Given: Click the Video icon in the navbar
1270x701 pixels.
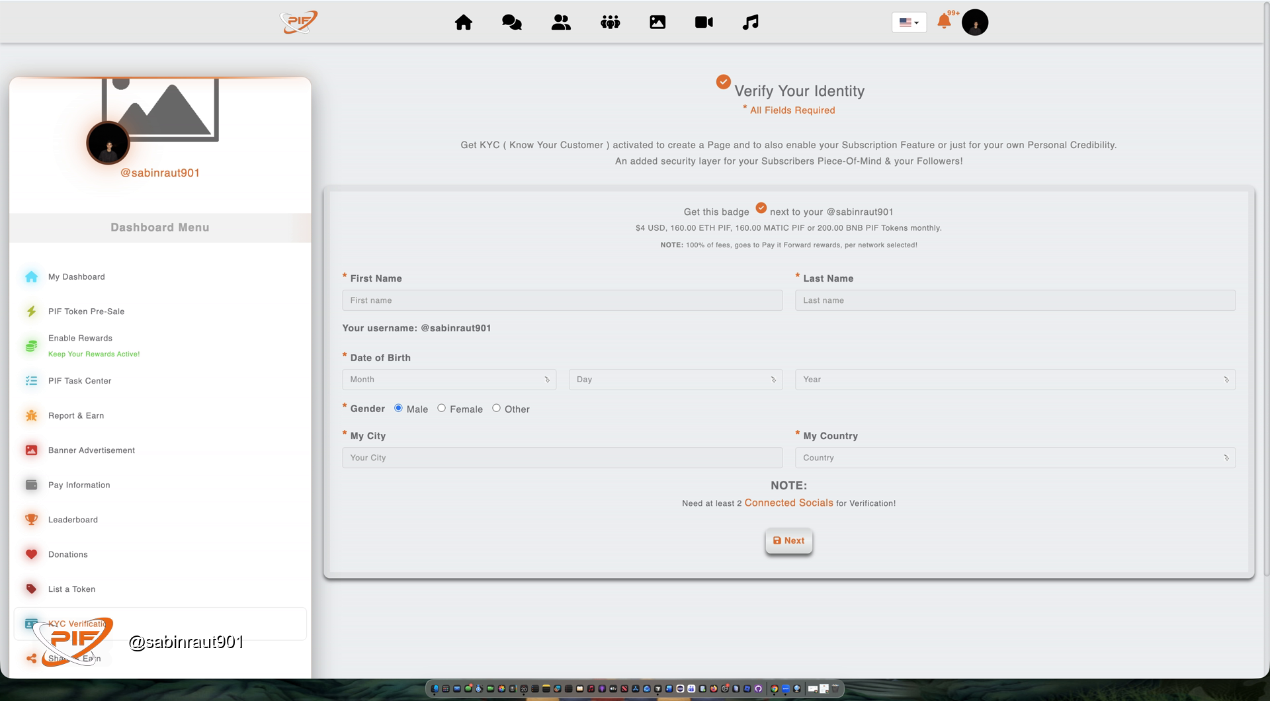Looking at the screenshot, I should click(x=704, y=22).
